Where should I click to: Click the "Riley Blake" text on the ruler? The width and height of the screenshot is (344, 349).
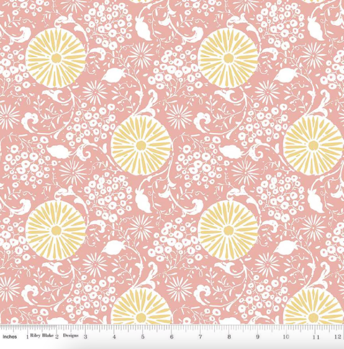tap(42, 335)
